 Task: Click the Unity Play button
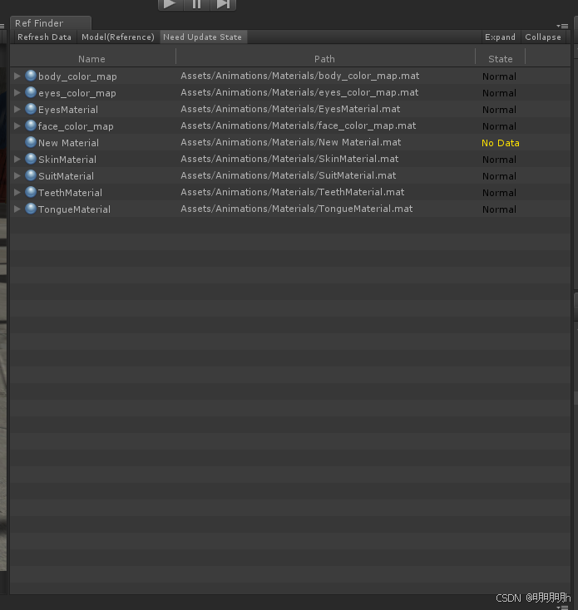click(x=170, y=5)
